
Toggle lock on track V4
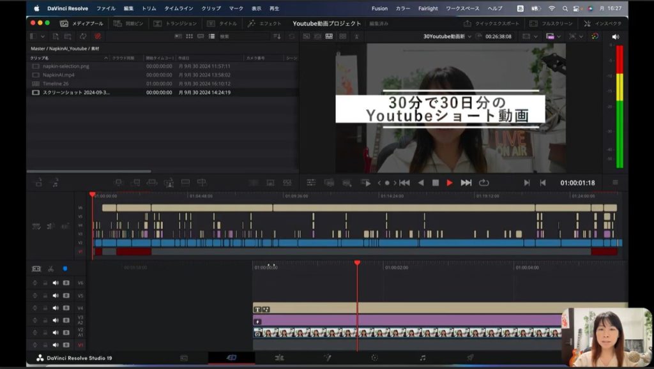coord(45,308)
